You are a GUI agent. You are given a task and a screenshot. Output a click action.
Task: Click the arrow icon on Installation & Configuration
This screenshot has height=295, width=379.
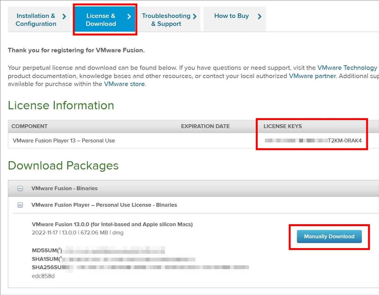pos(64,16)
